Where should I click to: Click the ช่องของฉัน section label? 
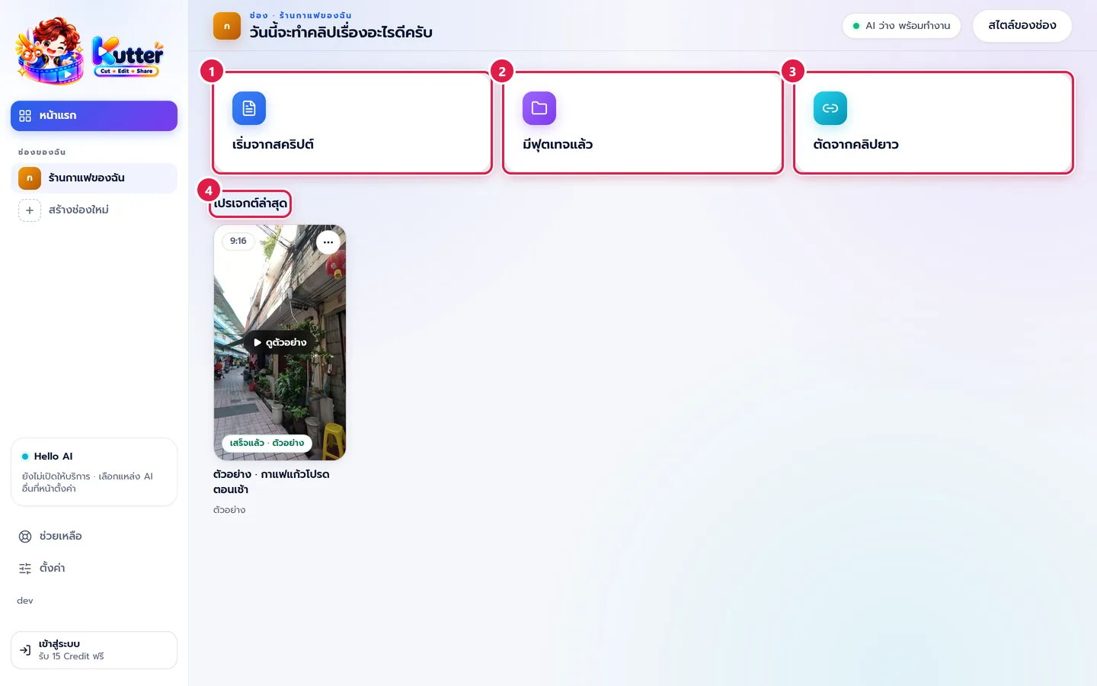coord(42,152)
